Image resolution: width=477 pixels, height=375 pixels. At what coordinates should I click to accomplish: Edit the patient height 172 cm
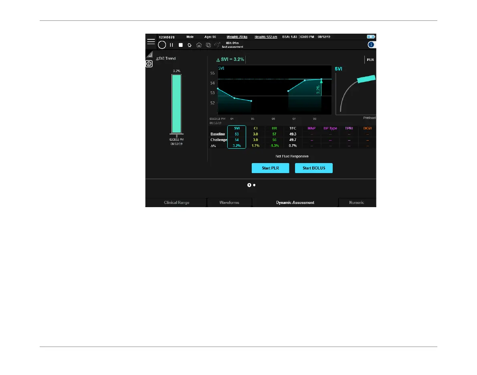(x=266, y=37)
